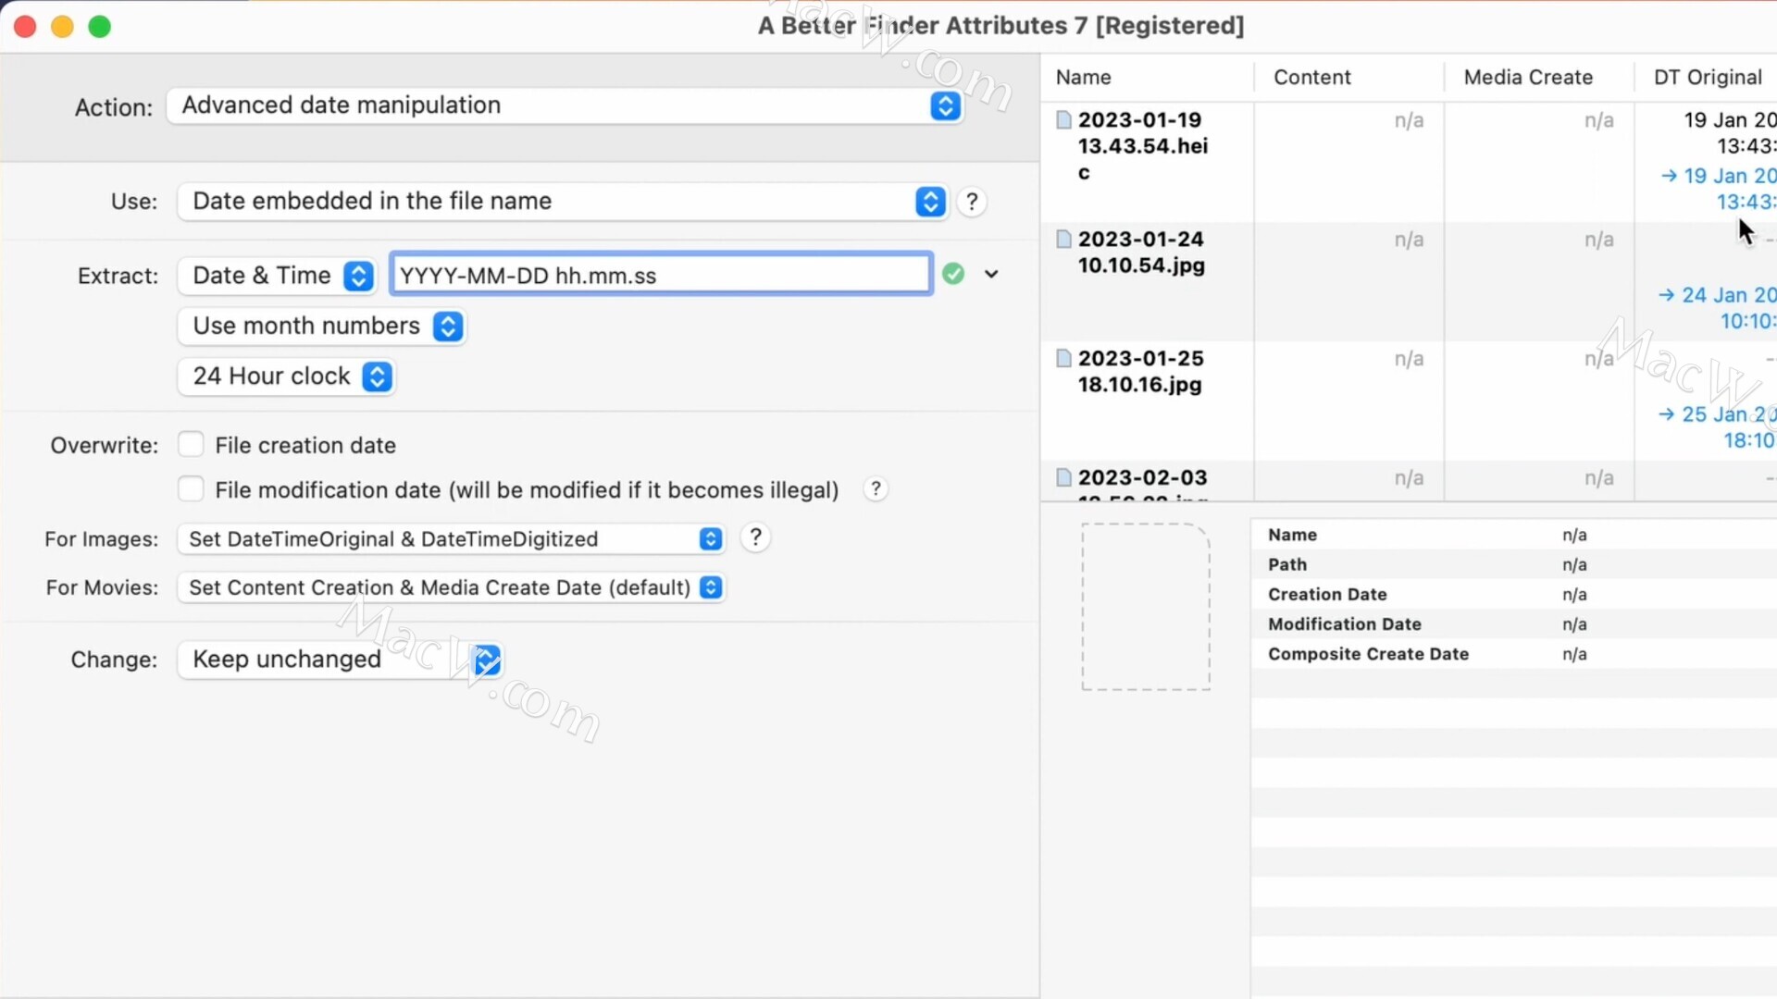1777x999 pixels.
Task: Enable File modification date checkbox
Action: [191, 489]
